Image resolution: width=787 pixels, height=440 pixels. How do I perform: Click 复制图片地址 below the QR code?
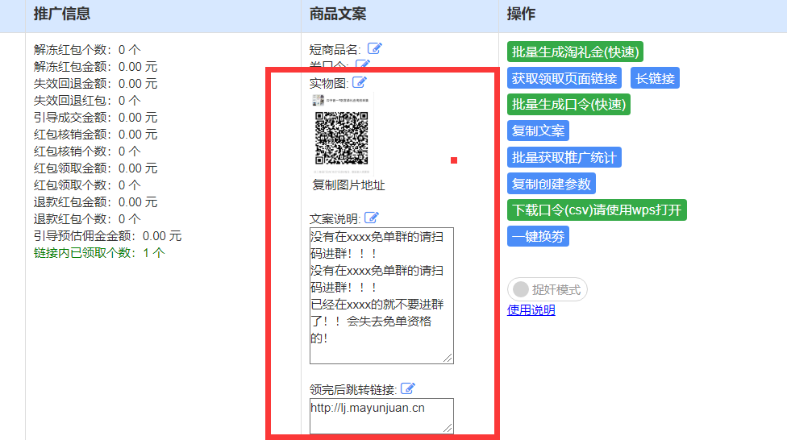tap(348, 185)
